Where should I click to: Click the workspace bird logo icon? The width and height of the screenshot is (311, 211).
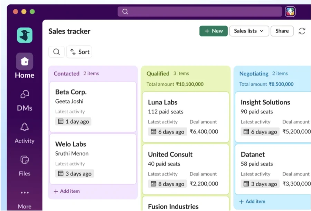(25, 35)
